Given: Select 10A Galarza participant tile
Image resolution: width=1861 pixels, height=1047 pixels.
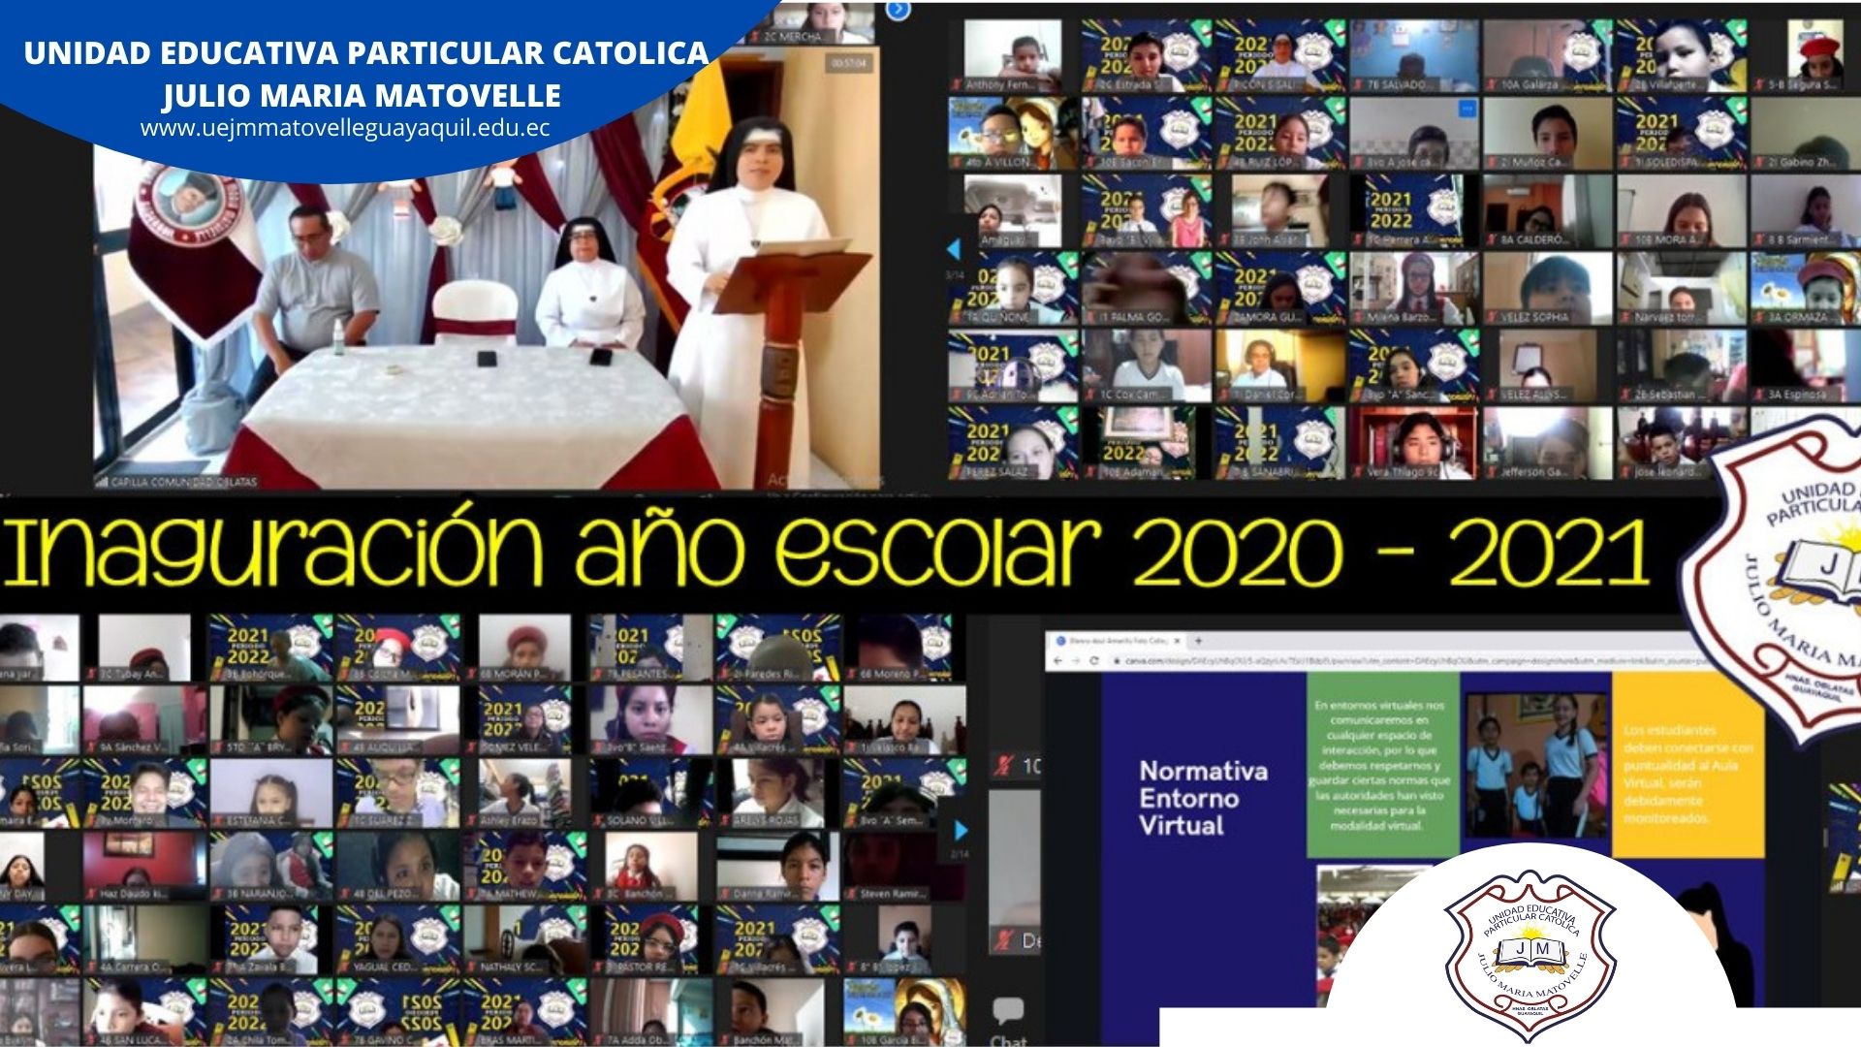Looking at the screenshot, I should tap(1547, 55).
